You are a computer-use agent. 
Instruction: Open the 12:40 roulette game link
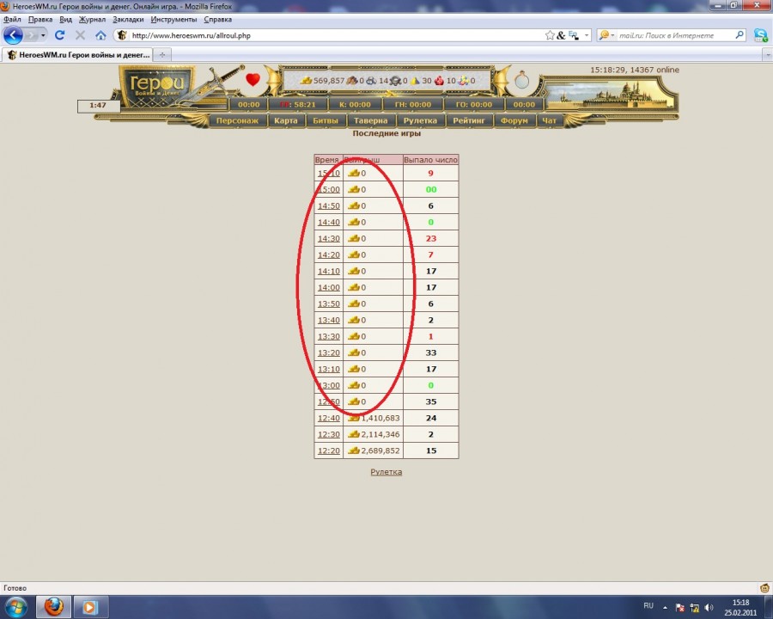point(328,419)
